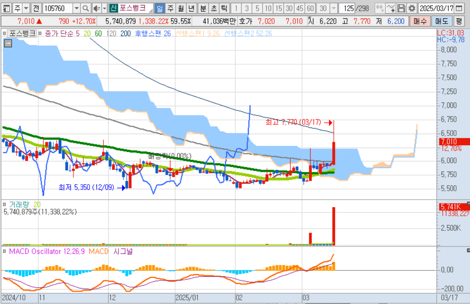Select the 5 interval button
This screenshot has height=304, width=470.
[257, 8]
